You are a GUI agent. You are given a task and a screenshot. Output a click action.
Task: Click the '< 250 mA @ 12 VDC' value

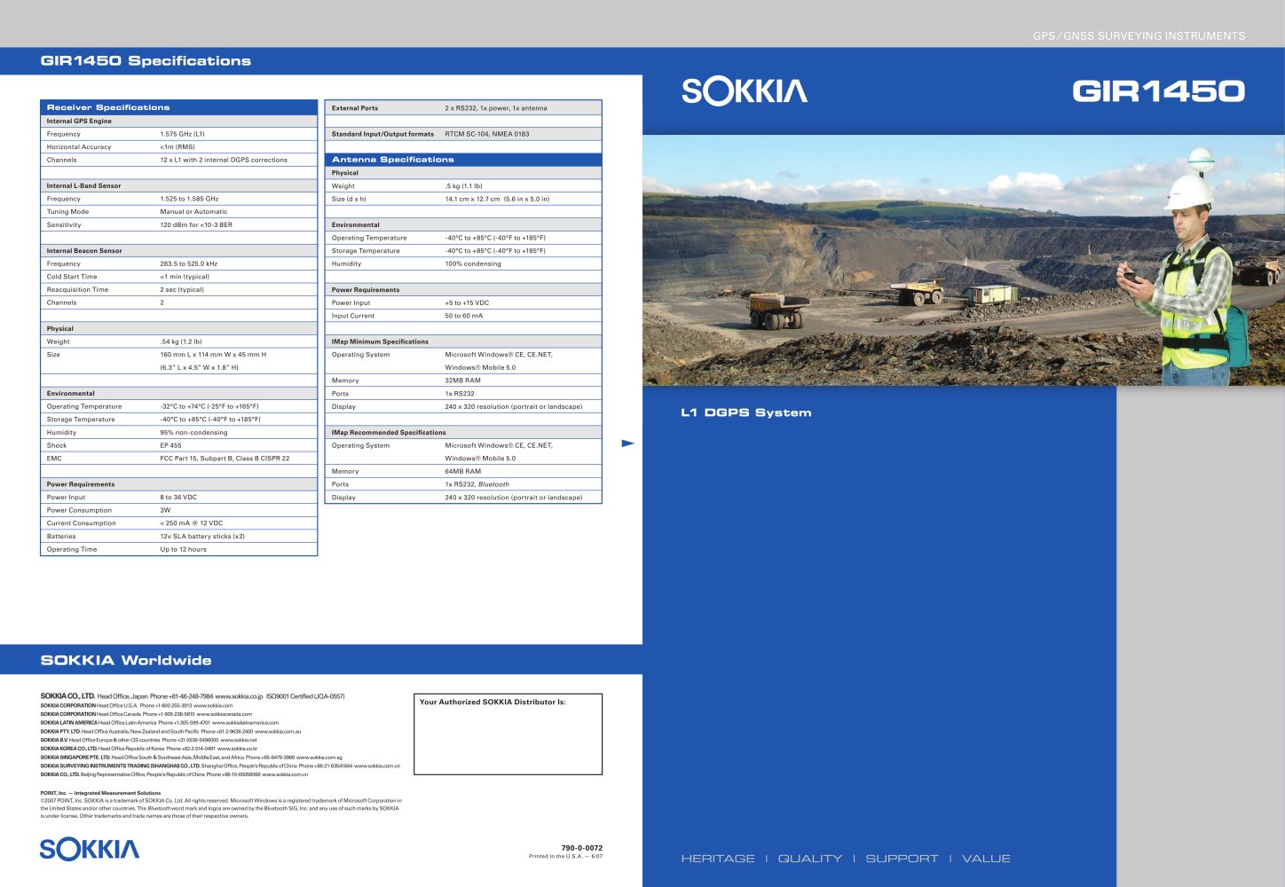(192, 522)
